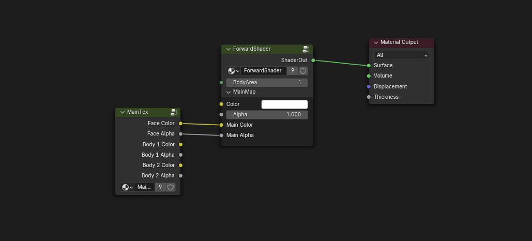Click the Body 1 Color output socket

pos(180,144)
